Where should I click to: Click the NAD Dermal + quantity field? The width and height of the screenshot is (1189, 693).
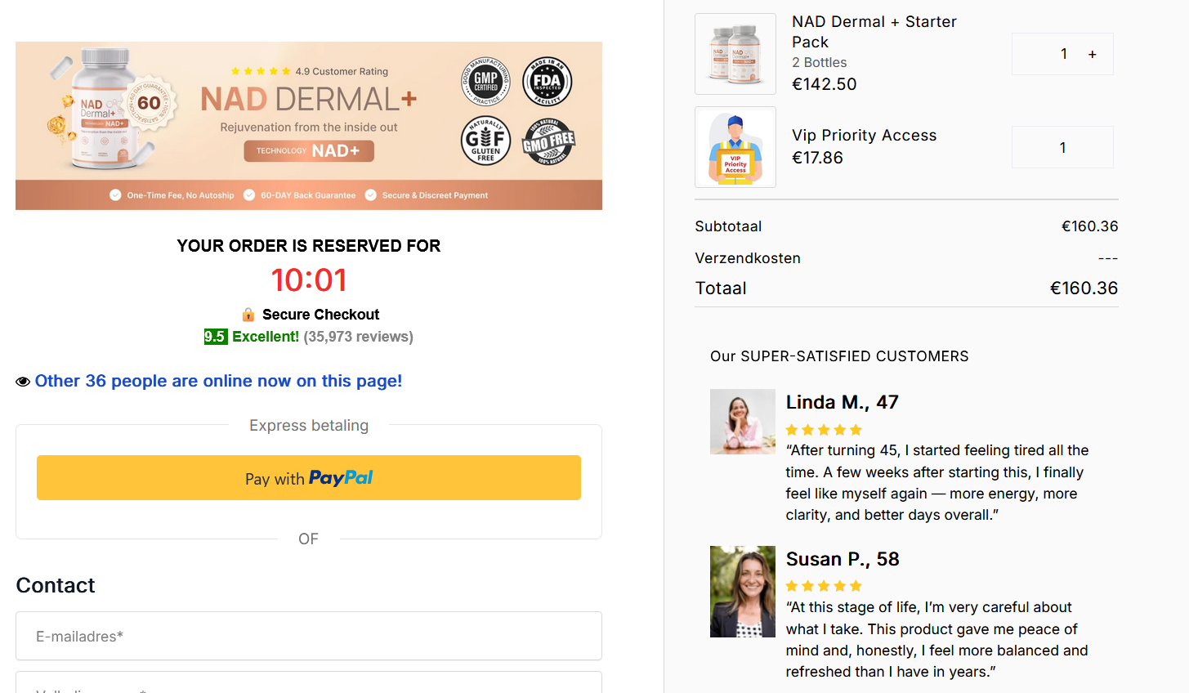[x=1062, y=54]
